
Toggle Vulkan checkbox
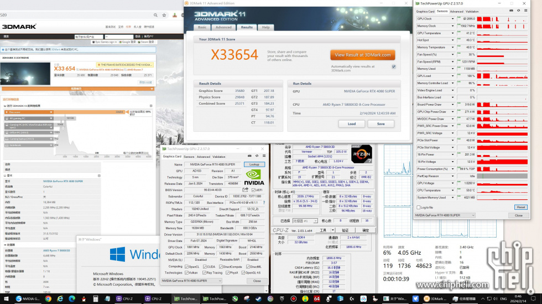coord(187,273)
